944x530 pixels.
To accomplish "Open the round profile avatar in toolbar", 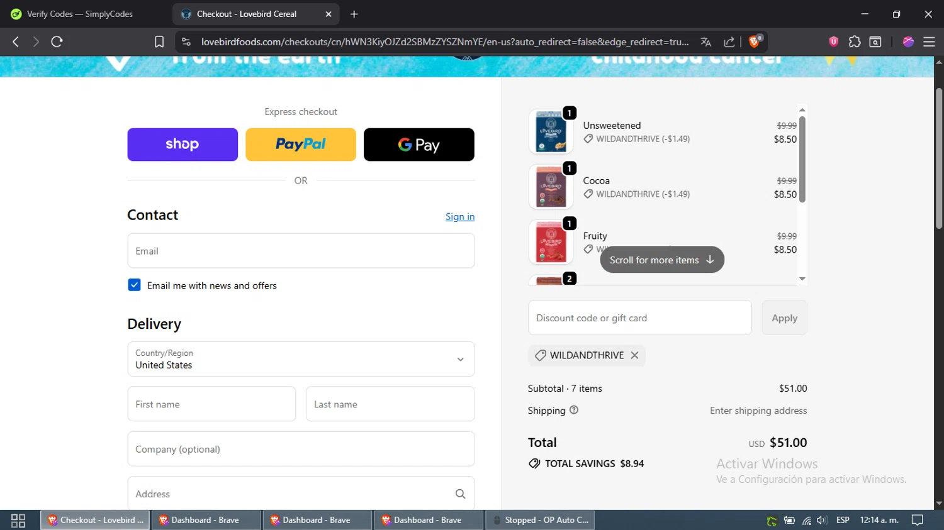I will 908,41.
